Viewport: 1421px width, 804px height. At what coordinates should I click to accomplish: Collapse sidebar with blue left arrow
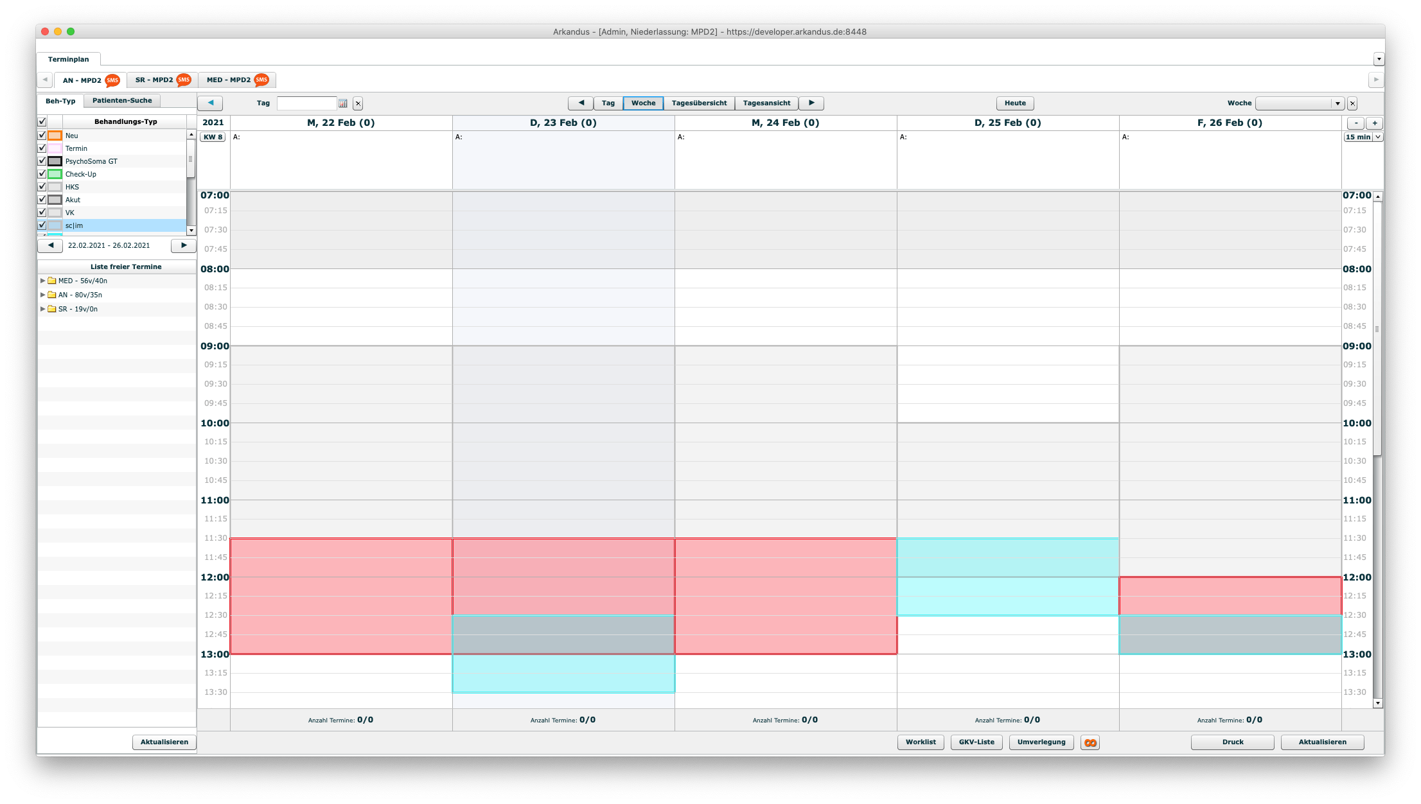coord(210,103)
